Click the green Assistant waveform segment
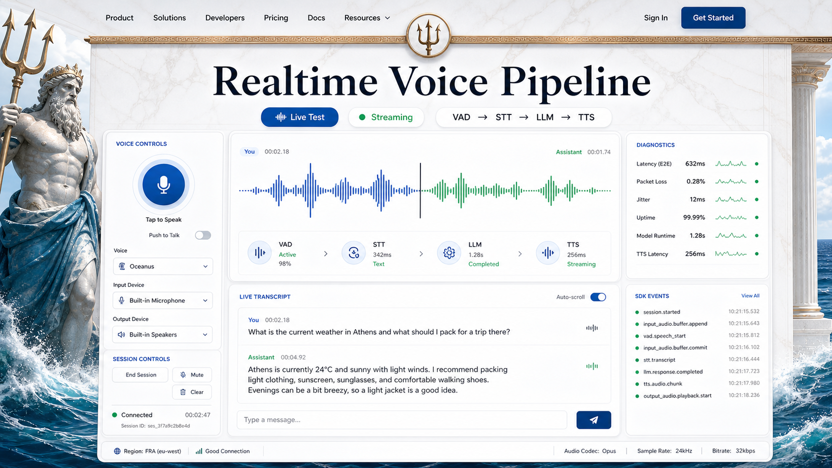The width and height of the screenshot is (832, 468). [x=517, y=190]
